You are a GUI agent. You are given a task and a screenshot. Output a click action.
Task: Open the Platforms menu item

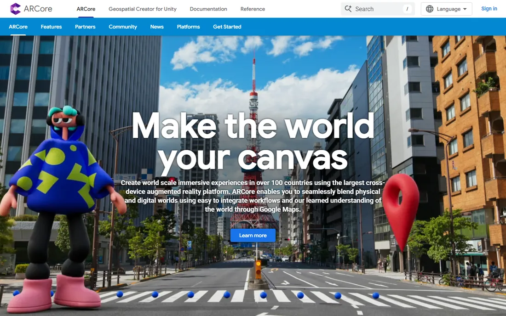189,27
